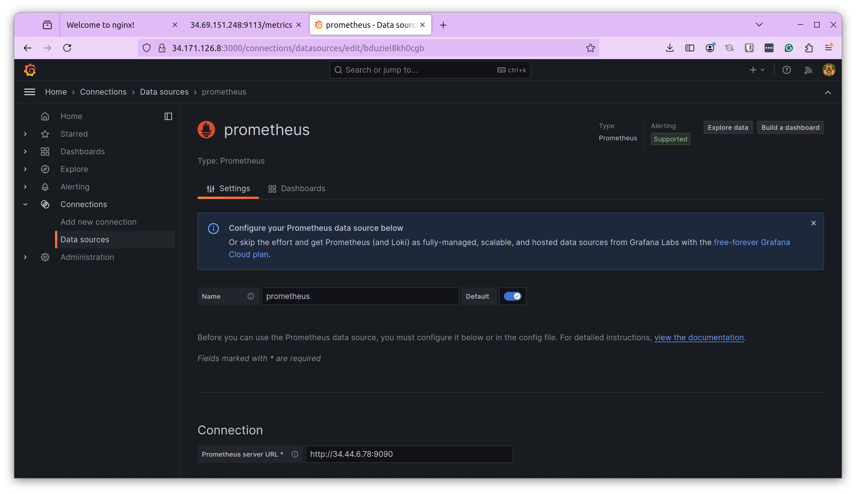Collapse the Connections section chevron
856x494 pixels.
[26, 205]
